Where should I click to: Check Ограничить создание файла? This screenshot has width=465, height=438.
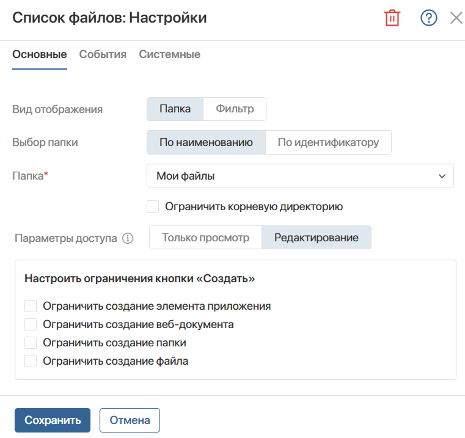(31, 361)
